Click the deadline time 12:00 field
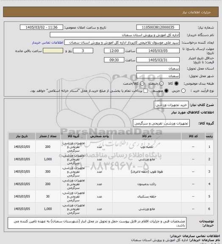 click(x=114, y=51)
